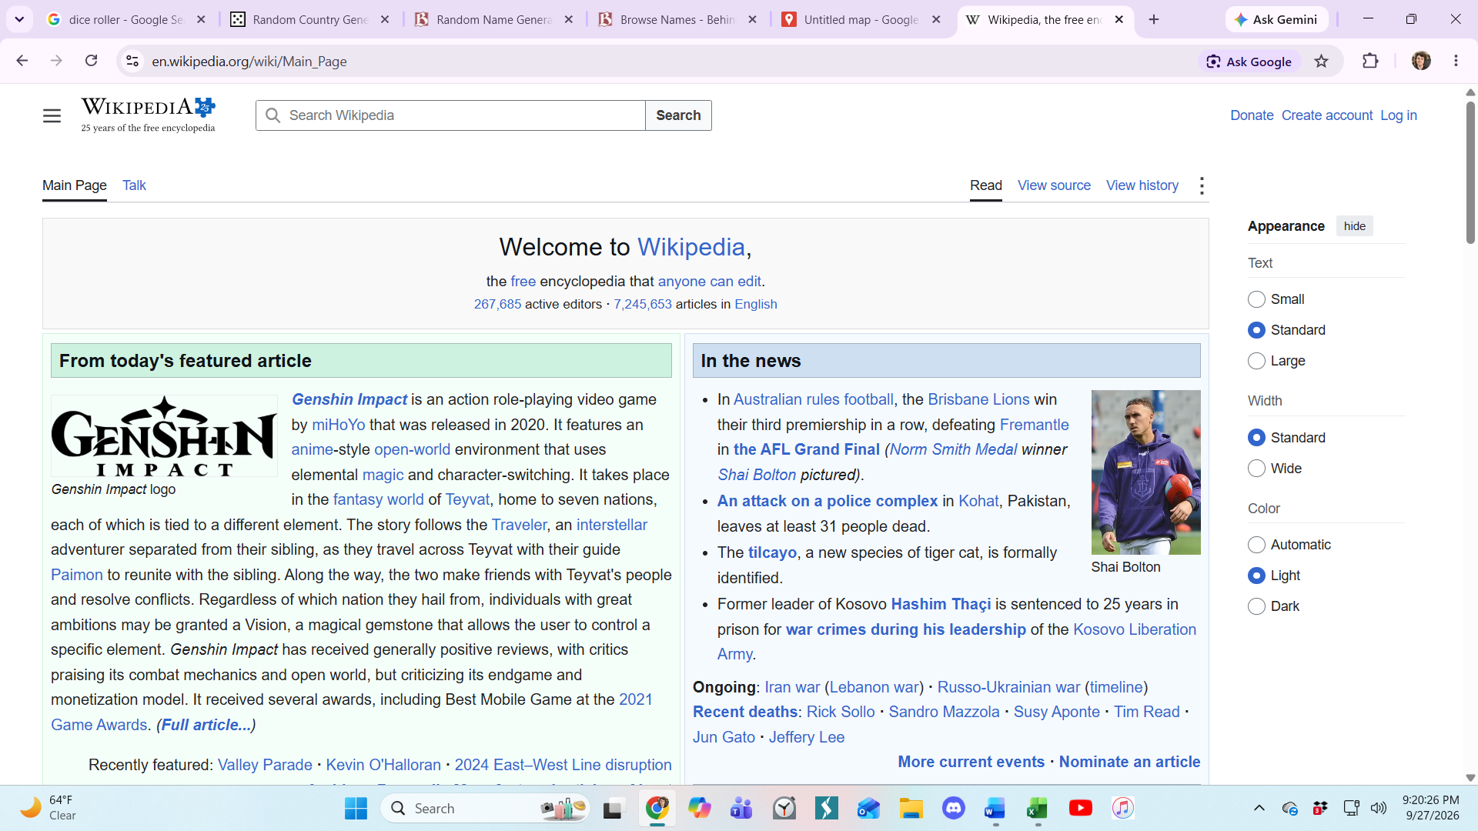Open Word from the taskbar
1478x831 pixels.
click(995, 808)
